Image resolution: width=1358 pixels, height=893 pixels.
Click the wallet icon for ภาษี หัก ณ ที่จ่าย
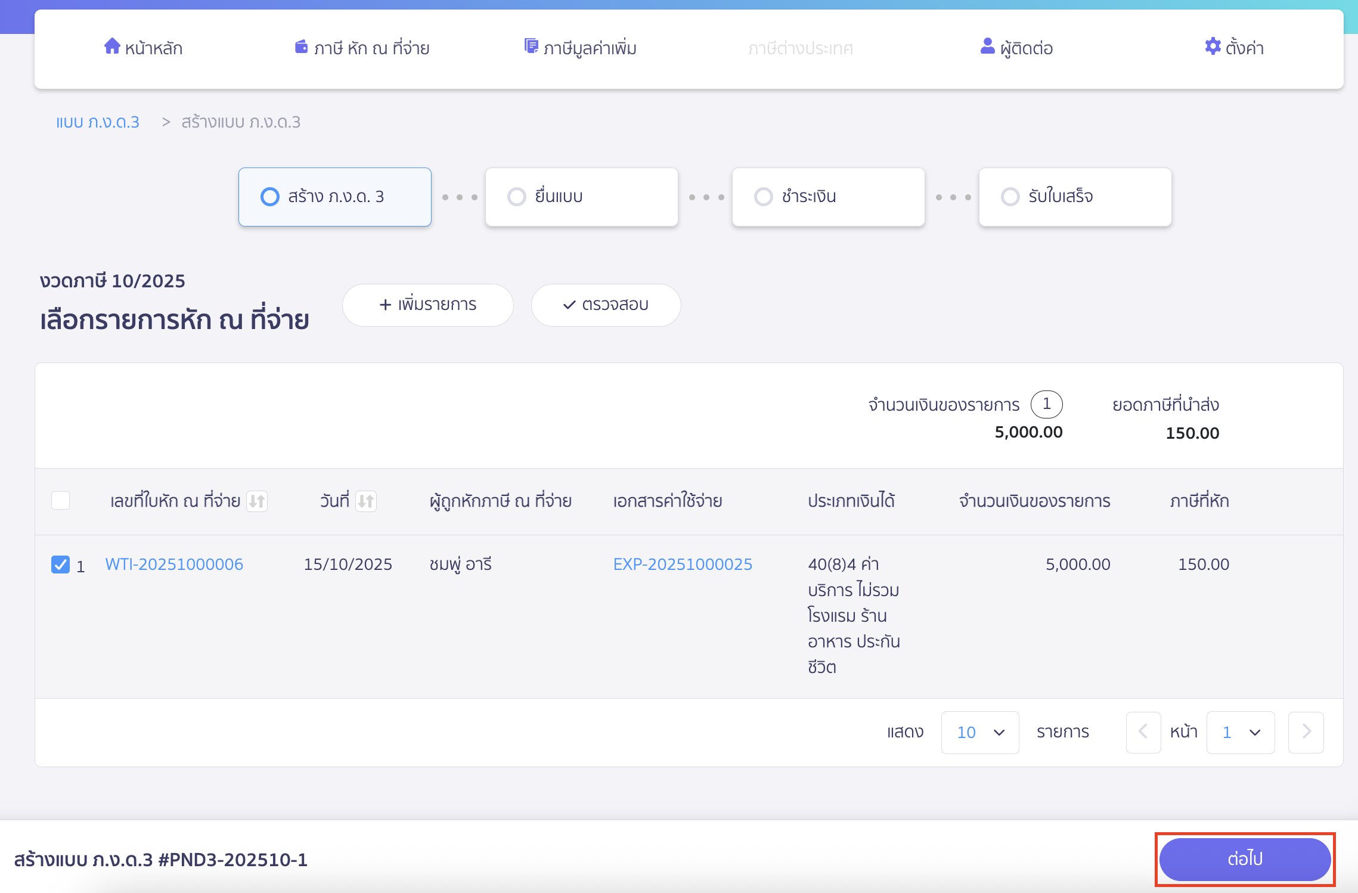click(x=301, y=46)
